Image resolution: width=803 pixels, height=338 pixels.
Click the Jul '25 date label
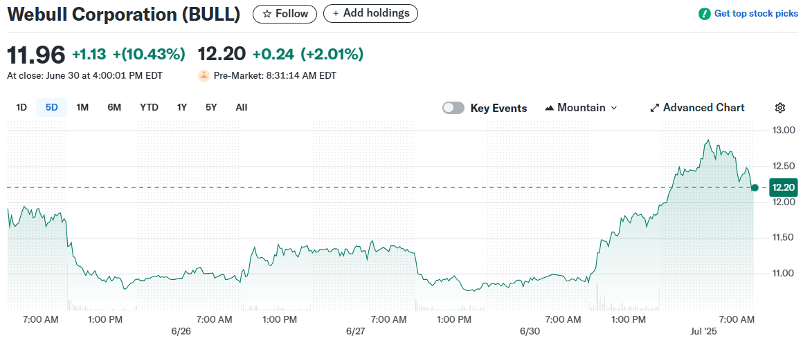click(x=705, y=331)
